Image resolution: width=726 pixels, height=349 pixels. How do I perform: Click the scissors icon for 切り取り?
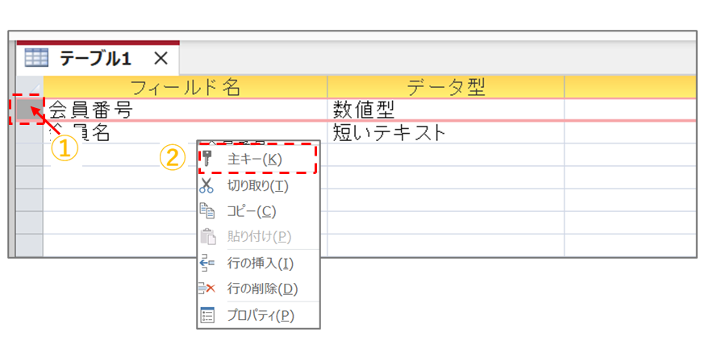click(207, 185)
